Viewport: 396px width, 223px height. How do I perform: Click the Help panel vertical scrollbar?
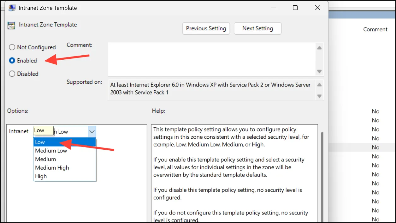[322, 177]
